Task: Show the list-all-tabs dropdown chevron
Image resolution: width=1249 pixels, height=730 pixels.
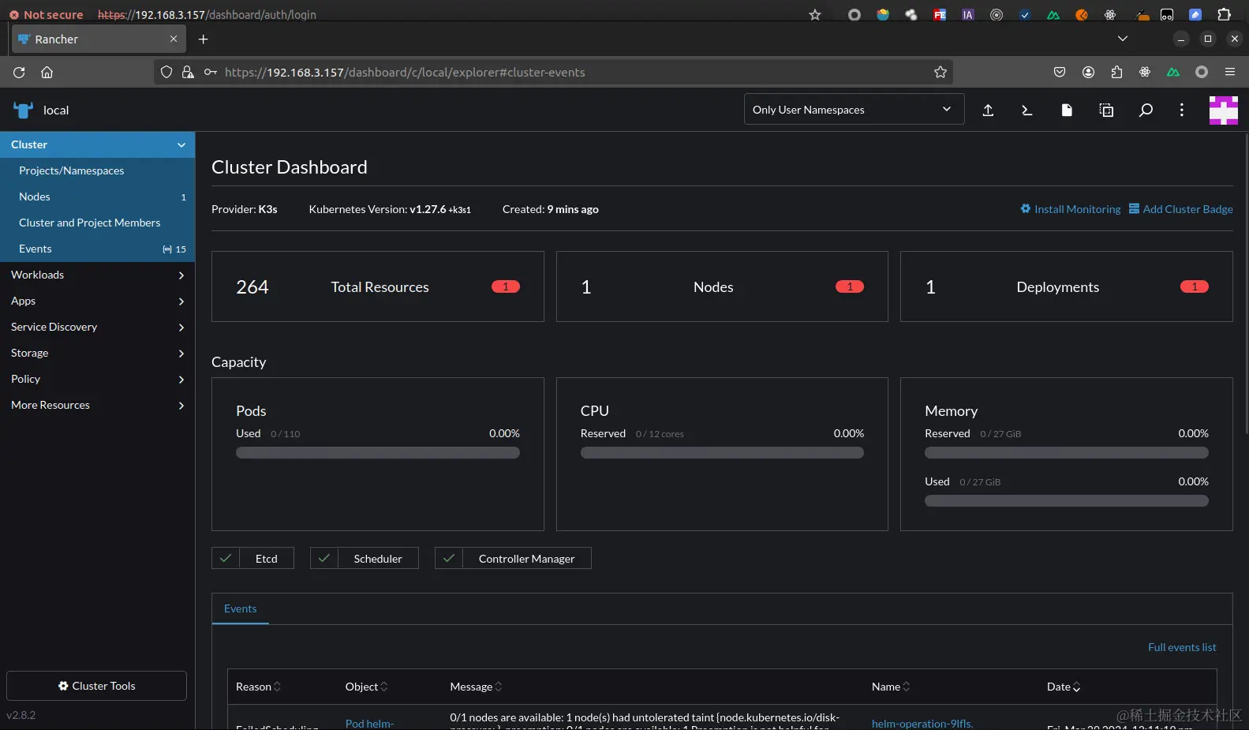Action: [x=1122, y=39]
